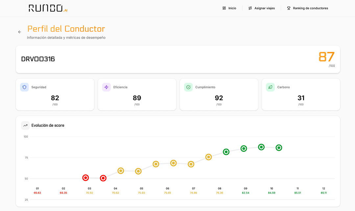355x211 pixels.
Task: Click the first green chart point
Action: click(226, 152)
